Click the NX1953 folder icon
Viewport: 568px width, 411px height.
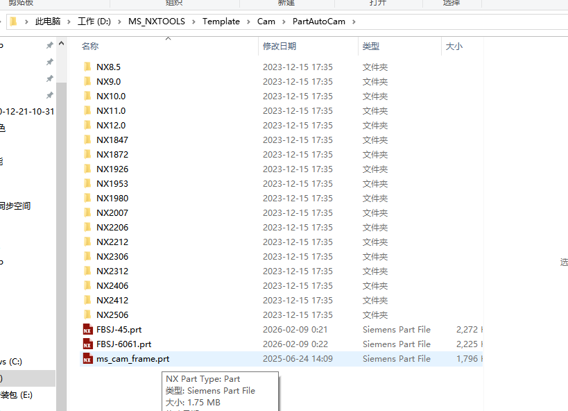tap(87, 183)
